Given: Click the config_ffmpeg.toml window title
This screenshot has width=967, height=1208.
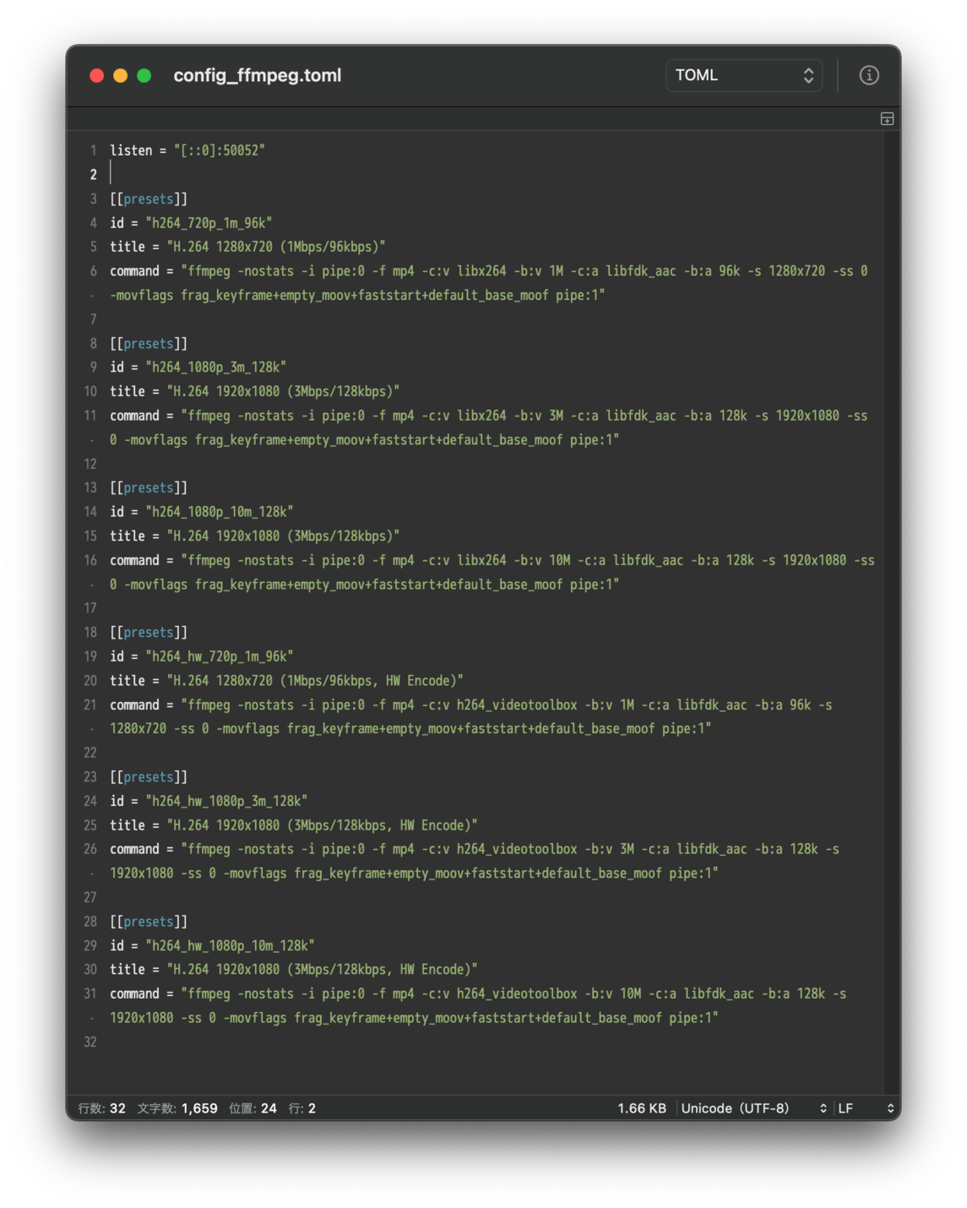Looking at the screenshot, I should point(258,75).
